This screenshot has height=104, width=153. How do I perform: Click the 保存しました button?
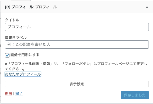pyautogui.click(x=135, y=95)
